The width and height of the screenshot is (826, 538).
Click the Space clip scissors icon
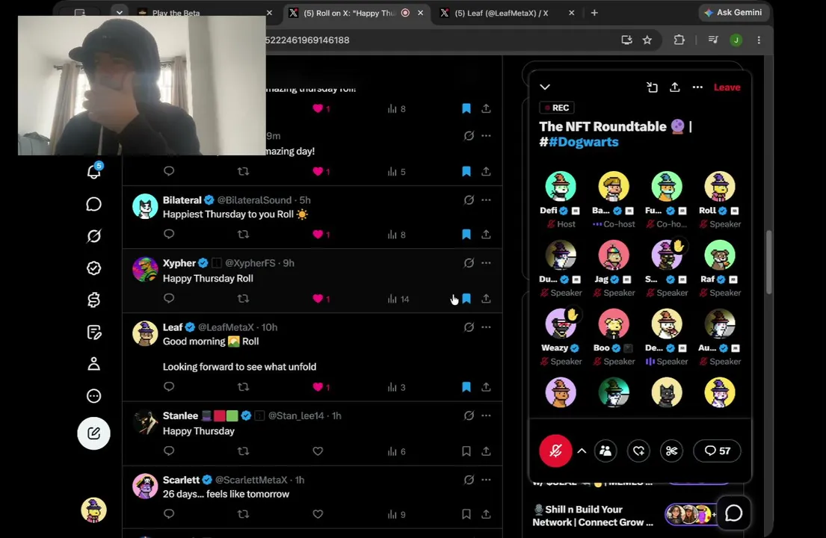click(672, 451)
